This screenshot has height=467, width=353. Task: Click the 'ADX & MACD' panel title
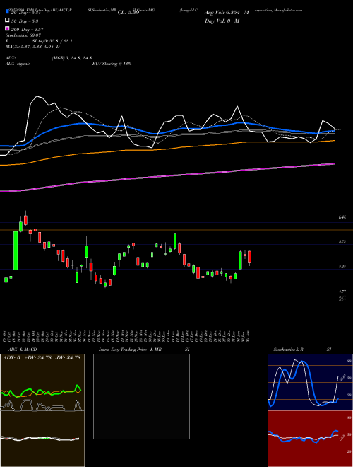pyautogui.click(x=23, y=350)
